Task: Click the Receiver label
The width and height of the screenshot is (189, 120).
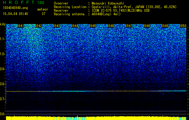Action: click(x=61, y=10)
